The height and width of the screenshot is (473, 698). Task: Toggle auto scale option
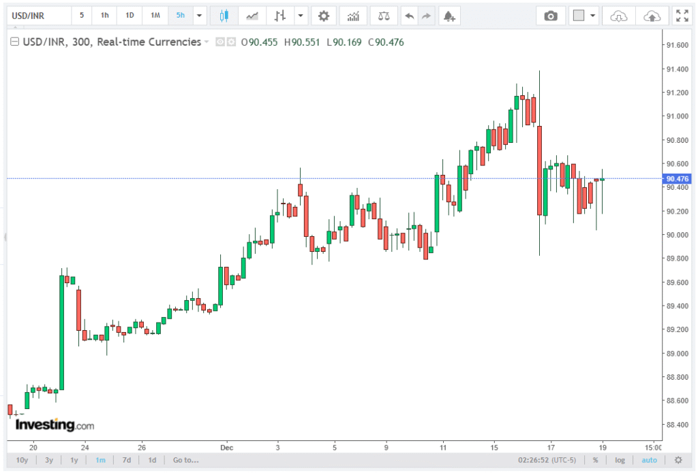649,460
